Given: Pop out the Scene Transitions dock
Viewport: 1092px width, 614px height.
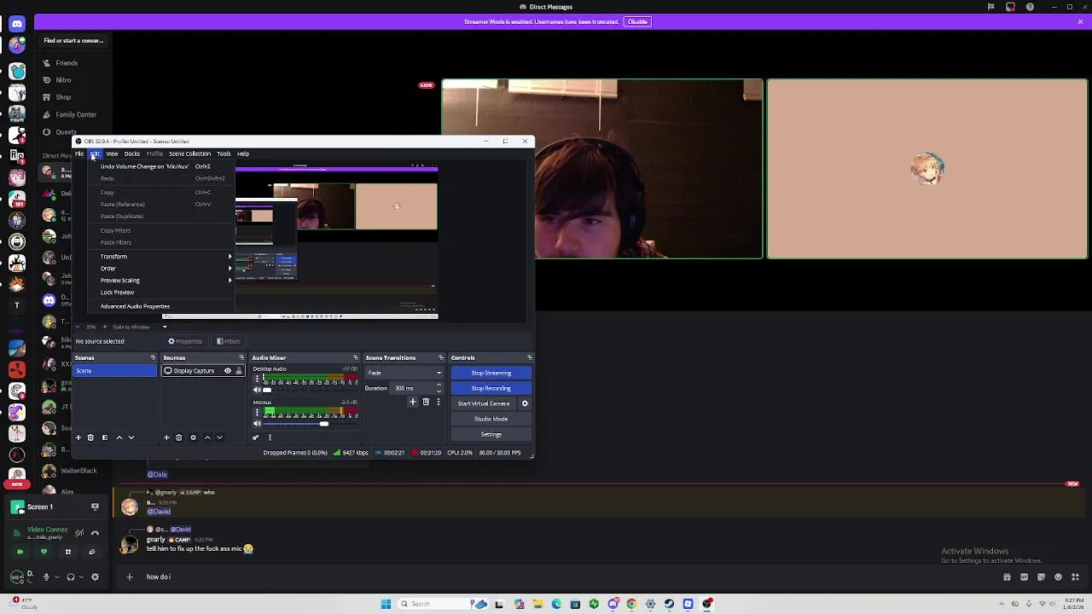Looking at the screenshot, I should (x=441, y=357).
